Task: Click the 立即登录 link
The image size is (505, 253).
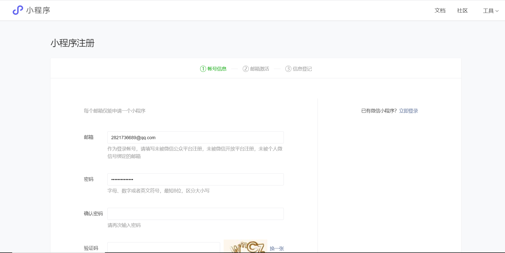Action: click(408, 111)
